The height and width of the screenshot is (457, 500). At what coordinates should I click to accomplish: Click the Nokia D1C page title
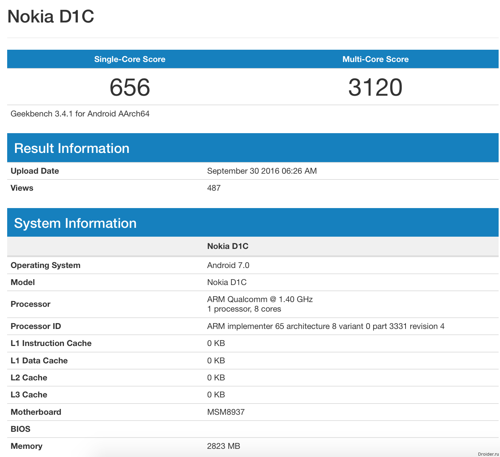click(x=51, y=16)
